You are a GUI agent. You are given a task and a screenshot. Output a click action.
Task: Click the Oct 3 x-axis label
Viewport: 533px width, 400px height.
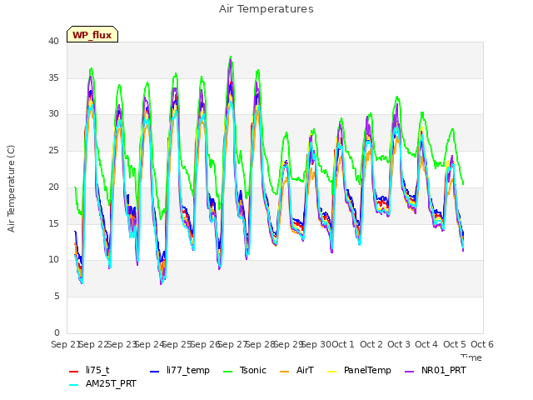[x=399, y=344]
